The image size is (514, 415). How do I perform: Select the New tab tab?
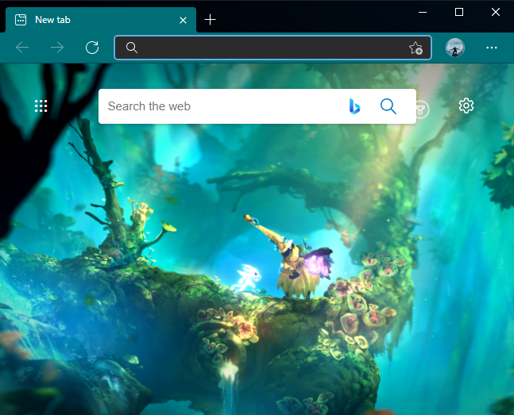[101, 20]
